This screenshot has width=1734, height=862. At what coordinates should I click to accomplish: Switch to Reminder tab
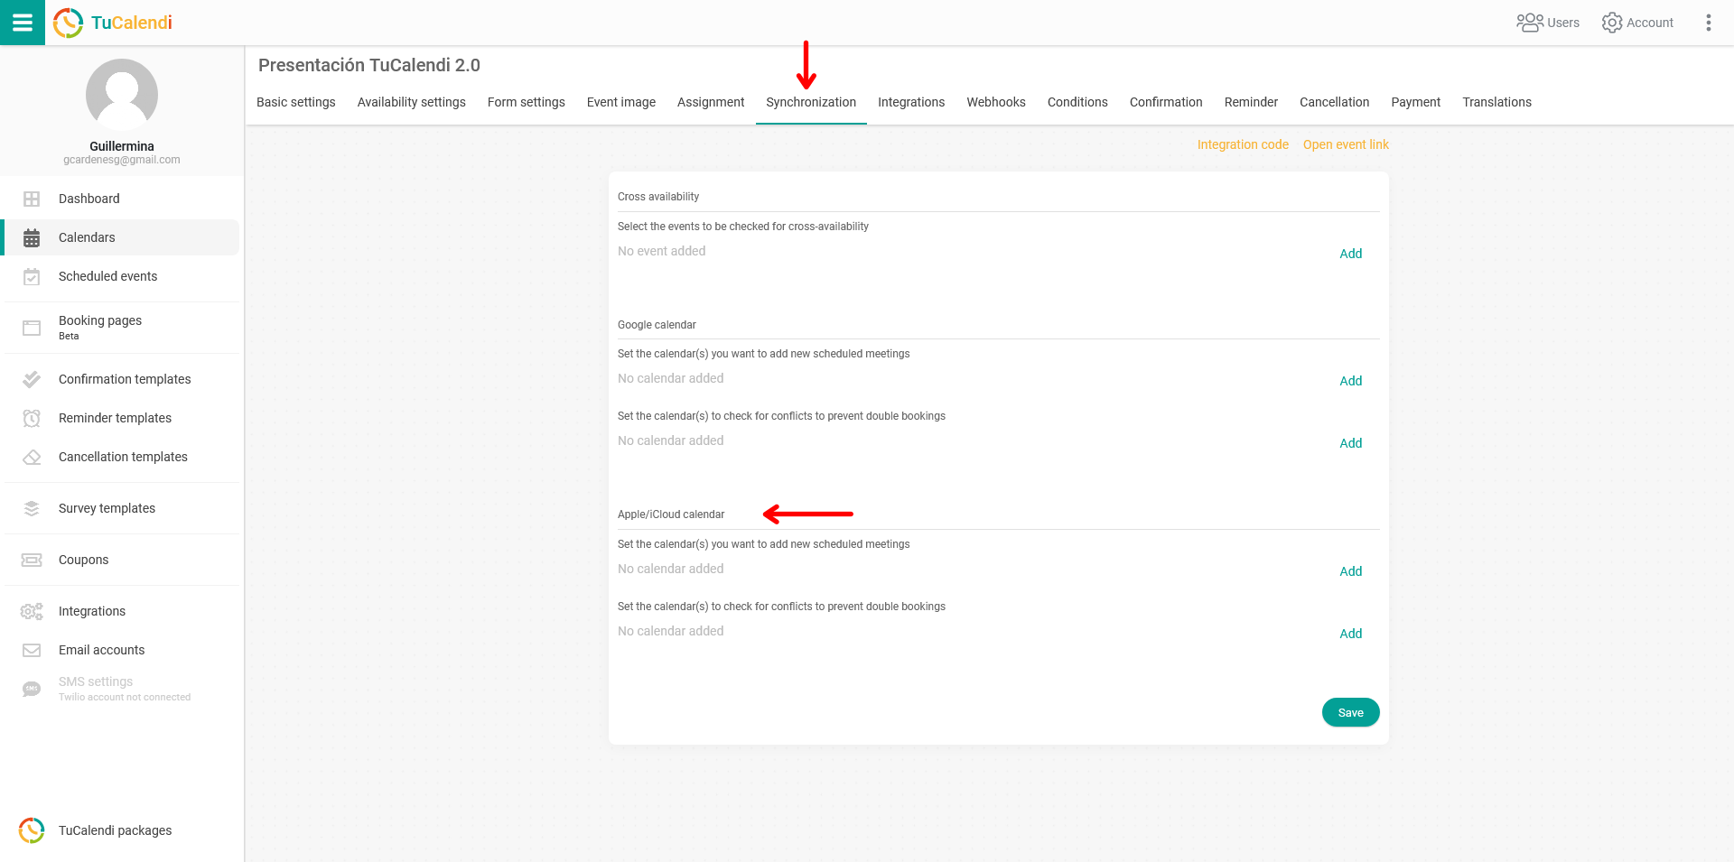tap(1251, 102)
